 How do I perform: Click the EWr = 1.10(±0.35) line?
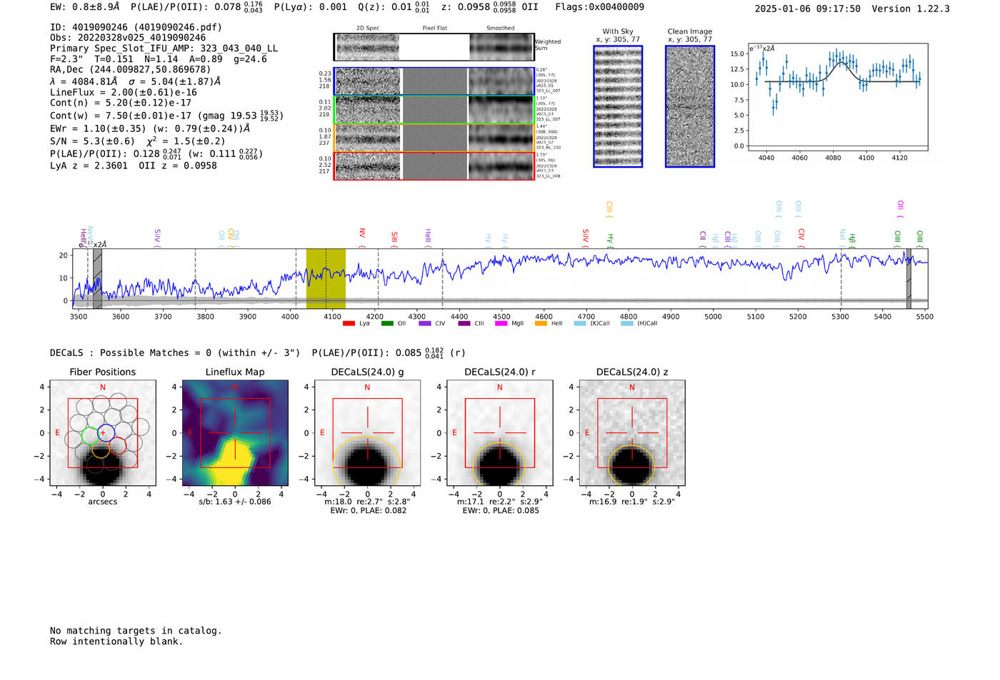click(150, 129)
